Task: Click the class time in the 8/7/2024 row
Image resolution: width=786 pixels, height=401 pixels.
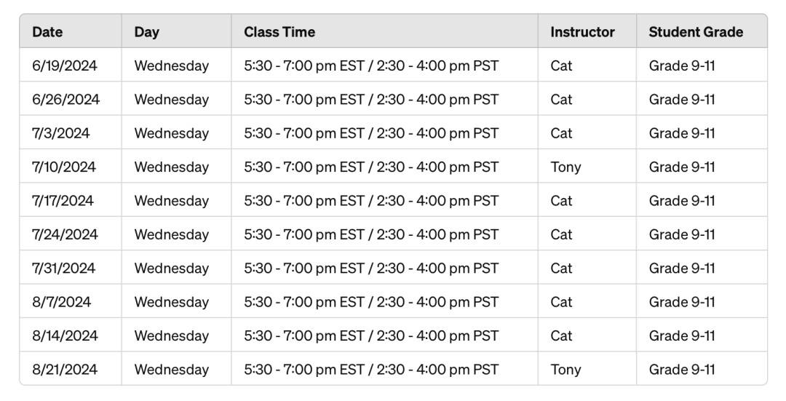Action: tap(371, 302)
